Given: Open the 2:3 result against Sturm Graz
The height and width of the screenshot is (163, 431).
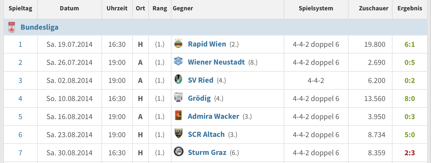Looking at the screenshot, I should (x=410, y=153).
